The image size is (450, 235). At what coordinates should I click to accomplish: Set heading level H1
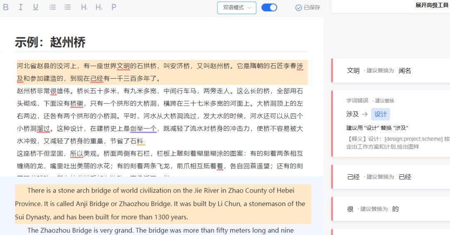pyautogui.click(x=84, y=7)
